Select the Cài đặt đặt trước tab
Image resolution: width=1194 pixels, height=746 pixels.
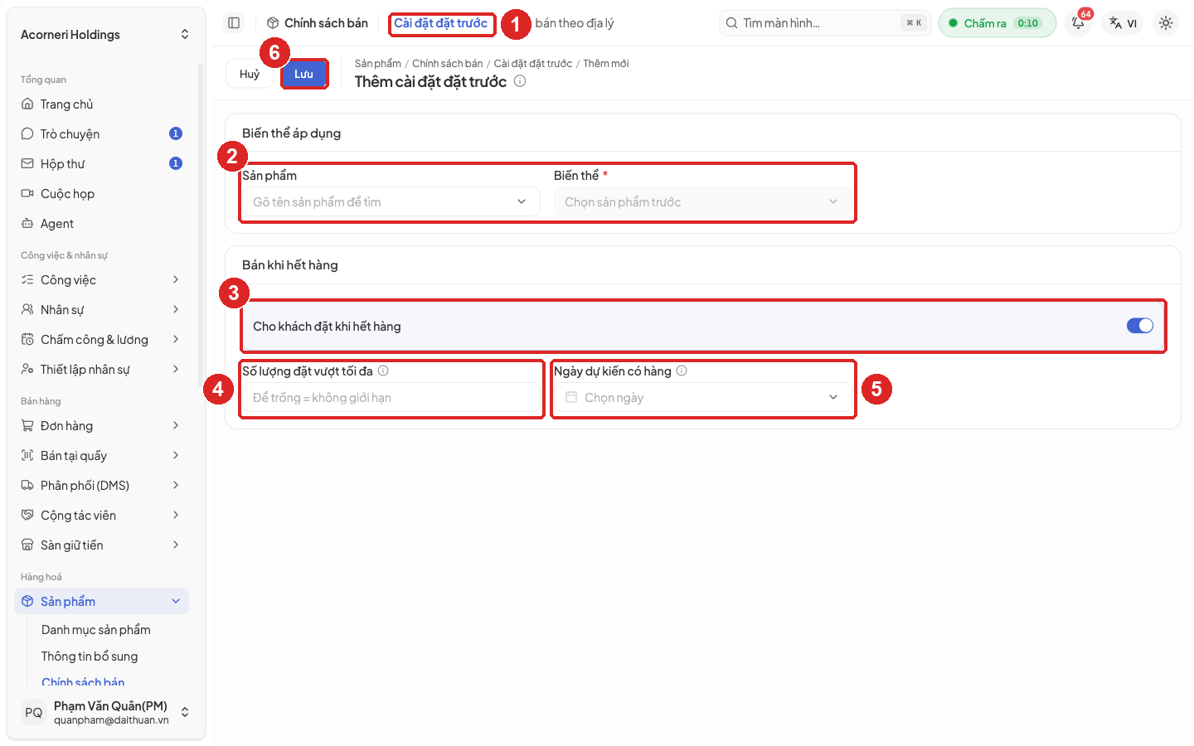coord(441,23)
